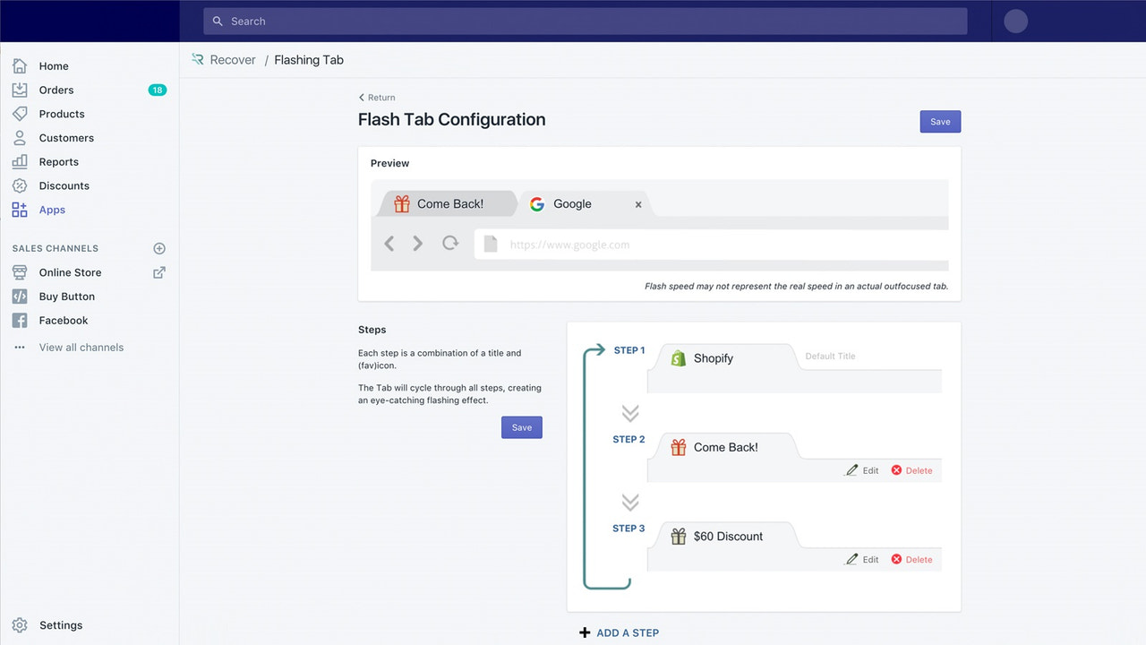Open Settings from the bottom sidebar
Viewport: 1146px width, 645px height.
(60, 624)
